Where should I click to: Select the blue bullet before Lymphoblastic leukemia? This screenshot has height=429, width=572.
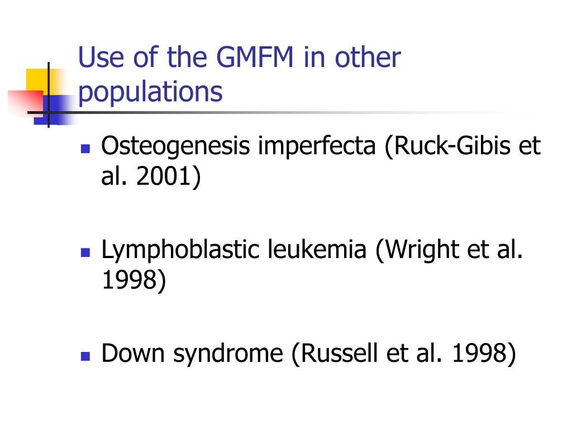coord(85,252)
